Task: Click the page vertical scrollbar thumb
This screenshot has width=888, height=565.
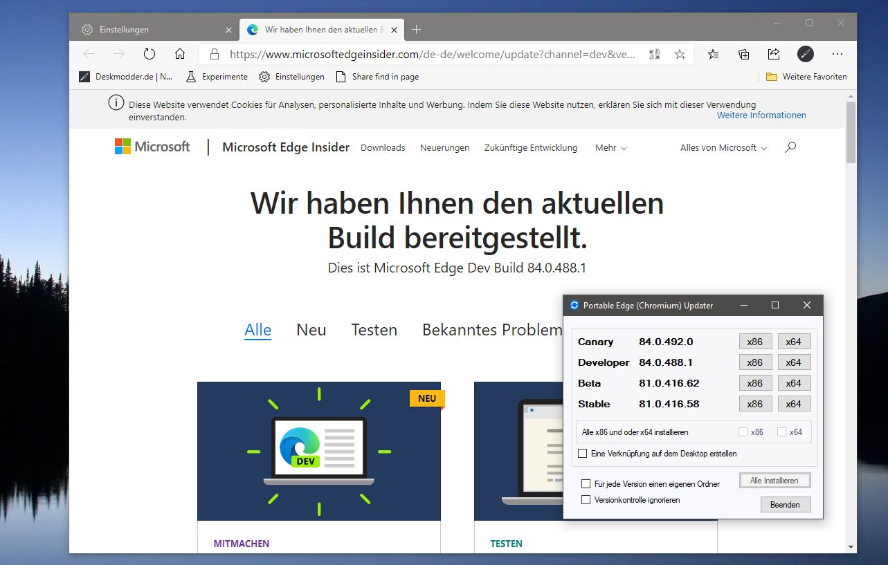Action: (x=851, y=133)
